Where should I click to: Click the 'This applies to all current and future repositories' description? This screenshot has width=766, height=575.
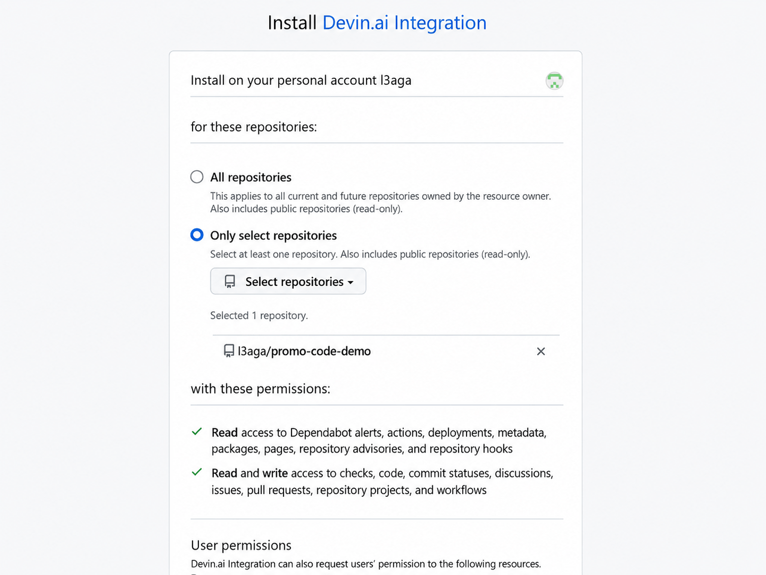[381, 202]
